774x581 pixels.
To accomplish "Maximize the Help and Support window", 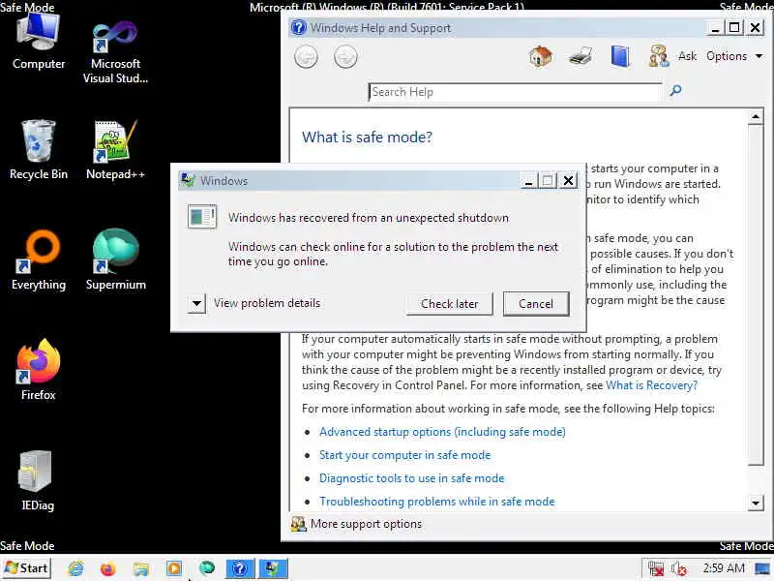I will tap(734, 28).
